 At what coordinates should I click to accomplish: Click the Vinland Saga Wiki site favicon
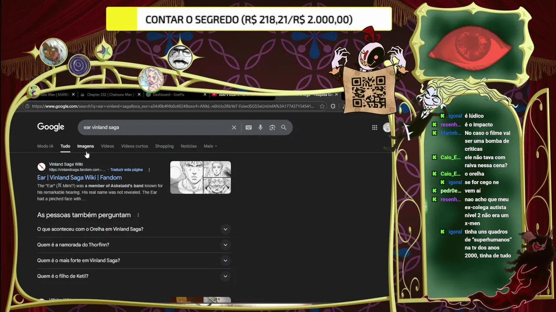point(41,167)
